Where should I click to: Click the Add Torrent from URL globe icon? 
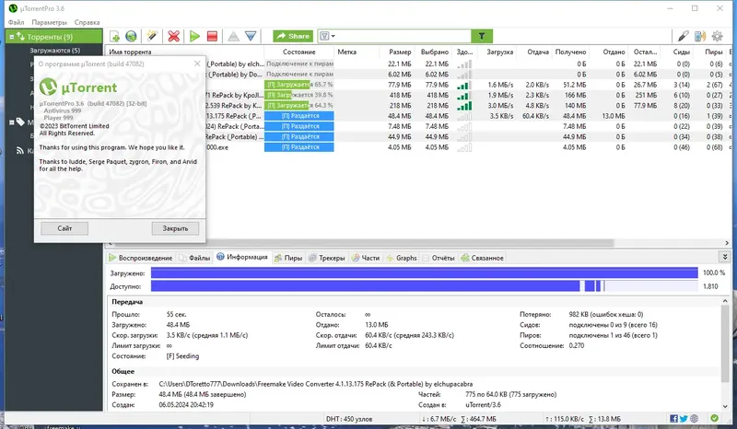(131, 36)
